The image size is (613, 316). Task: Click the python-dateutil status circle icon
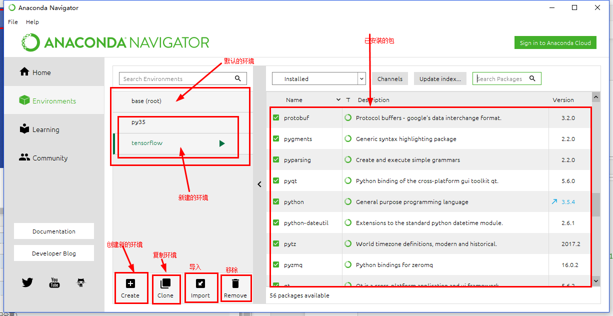[x=348, y=223]
